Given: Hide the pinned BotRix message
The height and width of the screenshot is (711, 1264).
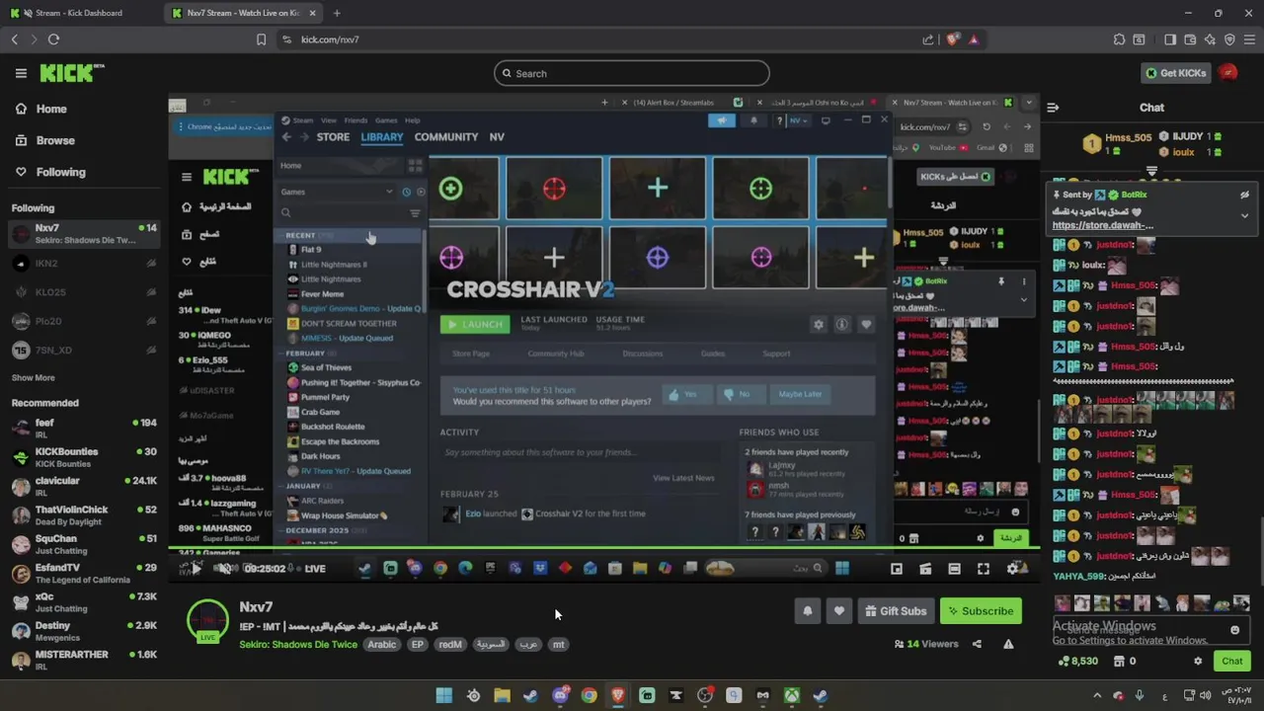Looking at the screenshot, I should (x=1244, y=195).
